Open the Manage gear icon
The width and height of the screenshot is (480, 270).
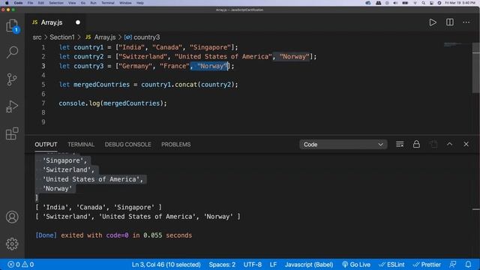click(x=12, y=244)
